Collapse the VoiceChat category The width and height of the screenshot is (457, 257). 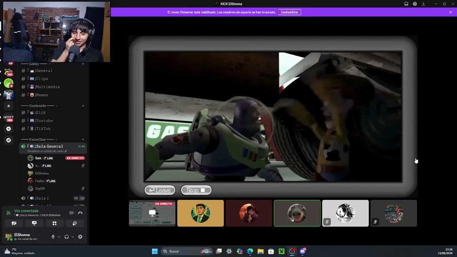click(x=39, y=140)
